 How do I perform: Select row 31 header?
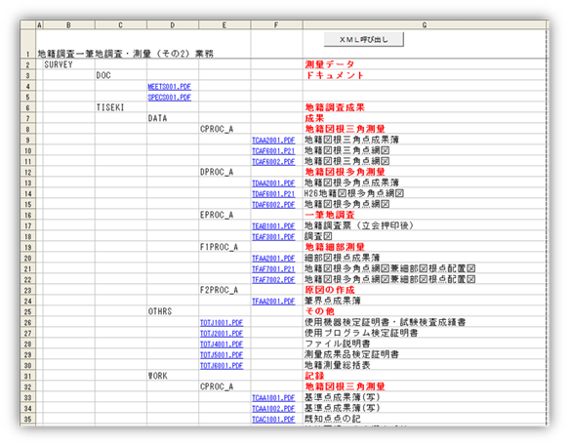28,377
